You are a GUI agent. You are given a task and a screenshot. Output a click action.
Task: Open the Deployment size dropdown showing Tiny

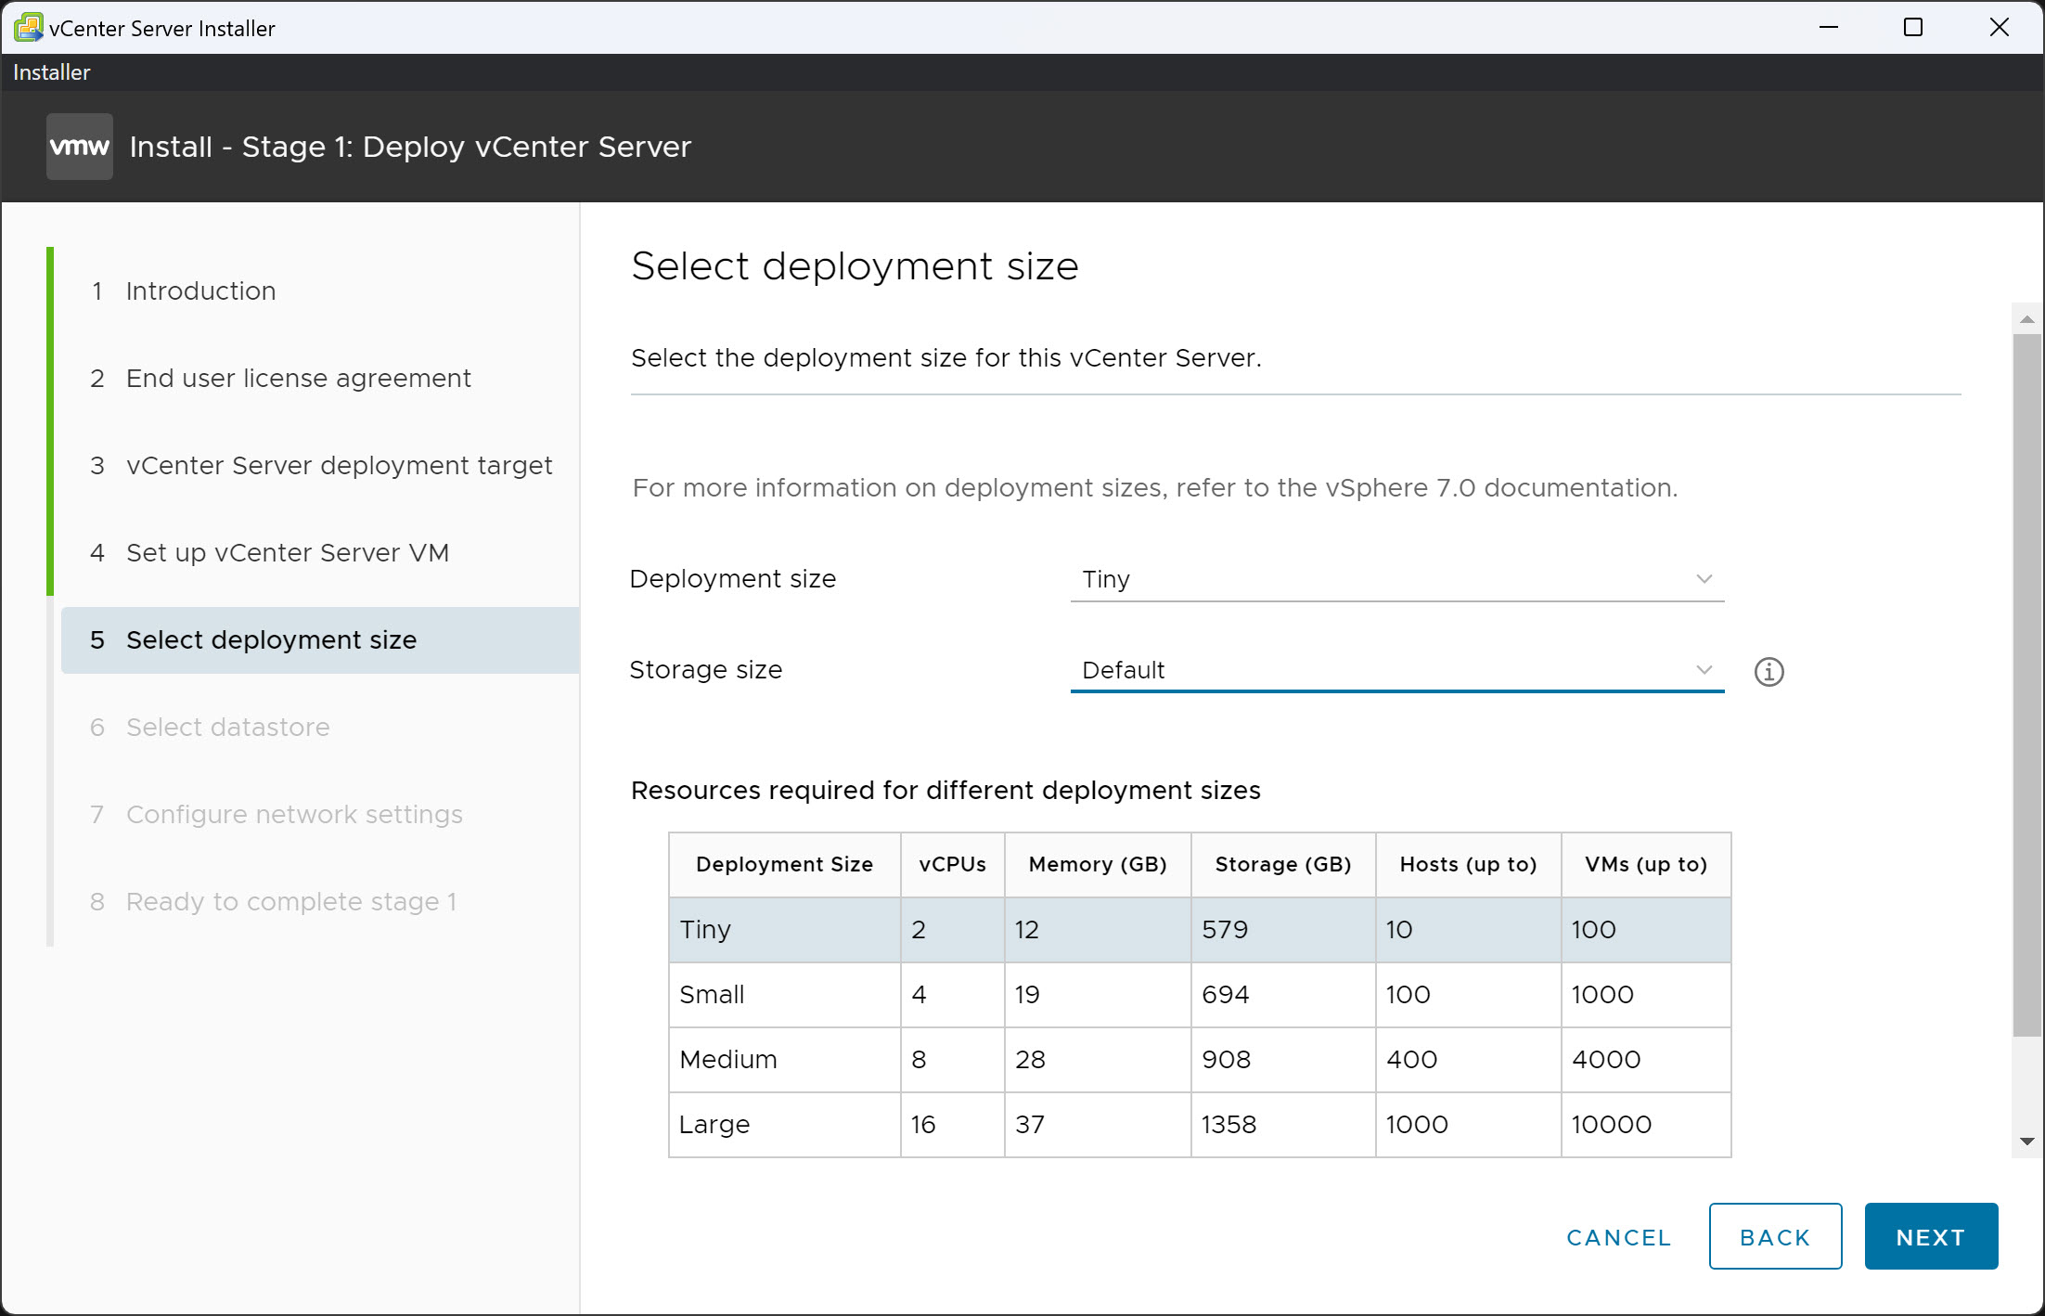click(1392, 578)
